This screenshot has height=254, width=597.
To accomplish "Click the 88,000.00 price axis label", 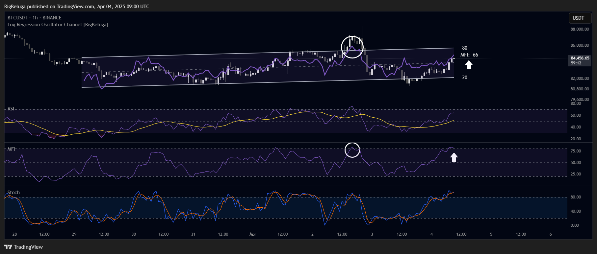I will pyautogui.click(x=580, y=29).
